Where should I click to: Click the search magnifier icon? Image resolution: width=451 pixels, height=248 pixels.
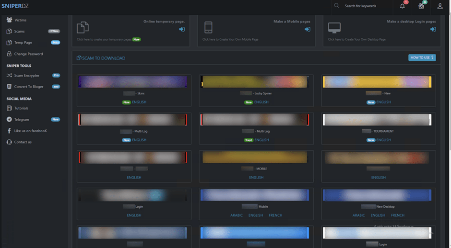pos(337,6)
